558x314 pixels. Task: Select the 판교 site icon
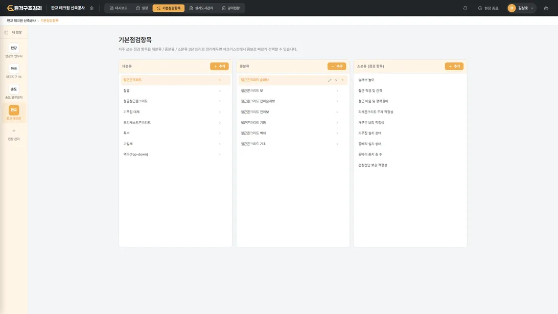tap(13, 109)
